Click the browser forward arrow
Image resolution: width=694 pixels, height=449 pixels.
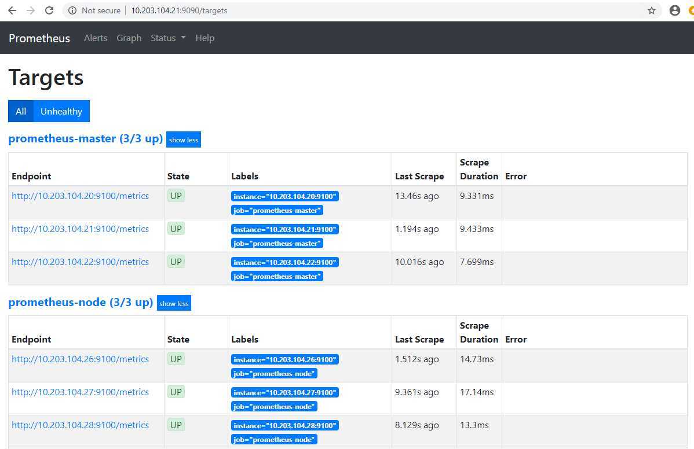(x=31, y=10)
